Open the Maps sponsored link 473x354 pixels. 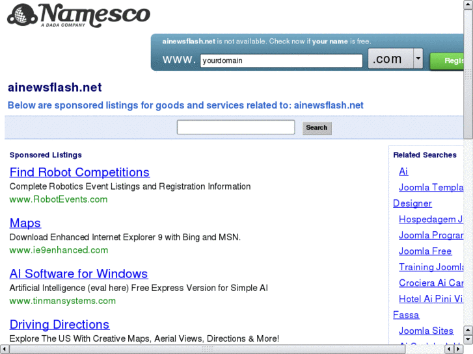tap(25, 223)
